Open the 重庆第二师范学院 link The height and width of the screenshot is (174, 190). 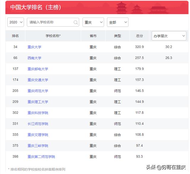coord(41,157)
